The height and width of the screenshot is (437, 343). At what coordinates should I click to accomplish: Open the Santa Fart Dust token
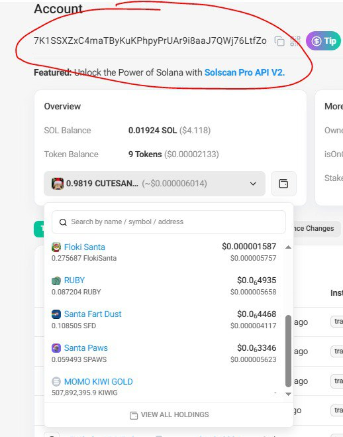tap(93, 314)
